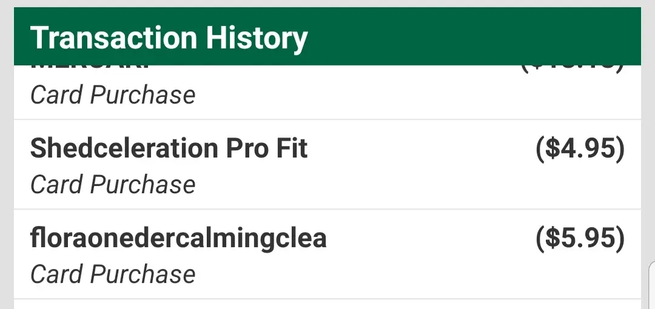This screenshot has width=655, height=309.
Task: Click the blank space between Shedceleration name and amount
Action: coord(418,149)
